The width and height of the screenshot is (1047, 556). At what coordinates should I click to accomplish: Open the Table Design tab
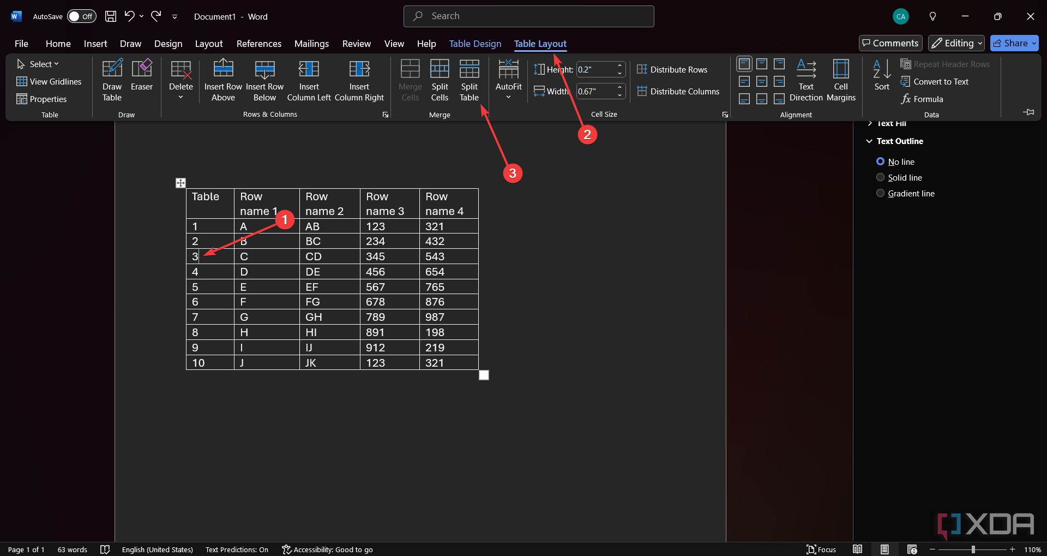(x=475, y=44)
